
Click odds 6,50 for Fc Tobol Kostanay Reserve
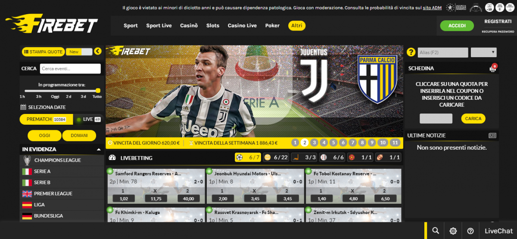click(386, 199)
